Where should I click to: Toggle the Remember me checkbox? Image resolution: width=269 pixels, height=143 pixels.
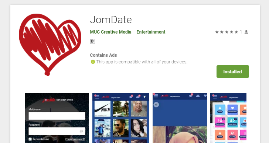[x=30, y=139]
